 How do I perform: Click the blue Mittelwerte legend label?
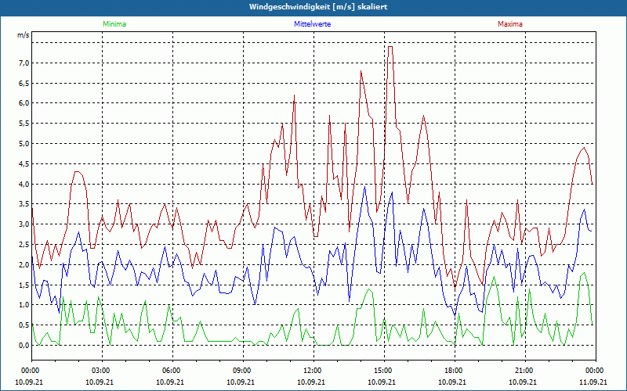pyautogui.click(x=312, y=24)
